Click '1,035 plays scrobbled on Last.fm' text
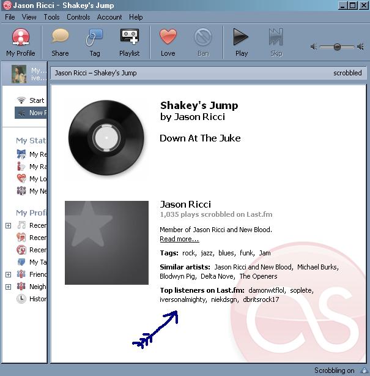 tap(216, 214)
